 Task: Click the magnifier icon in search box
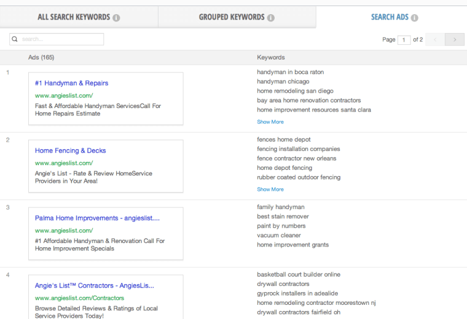point(15,39)
